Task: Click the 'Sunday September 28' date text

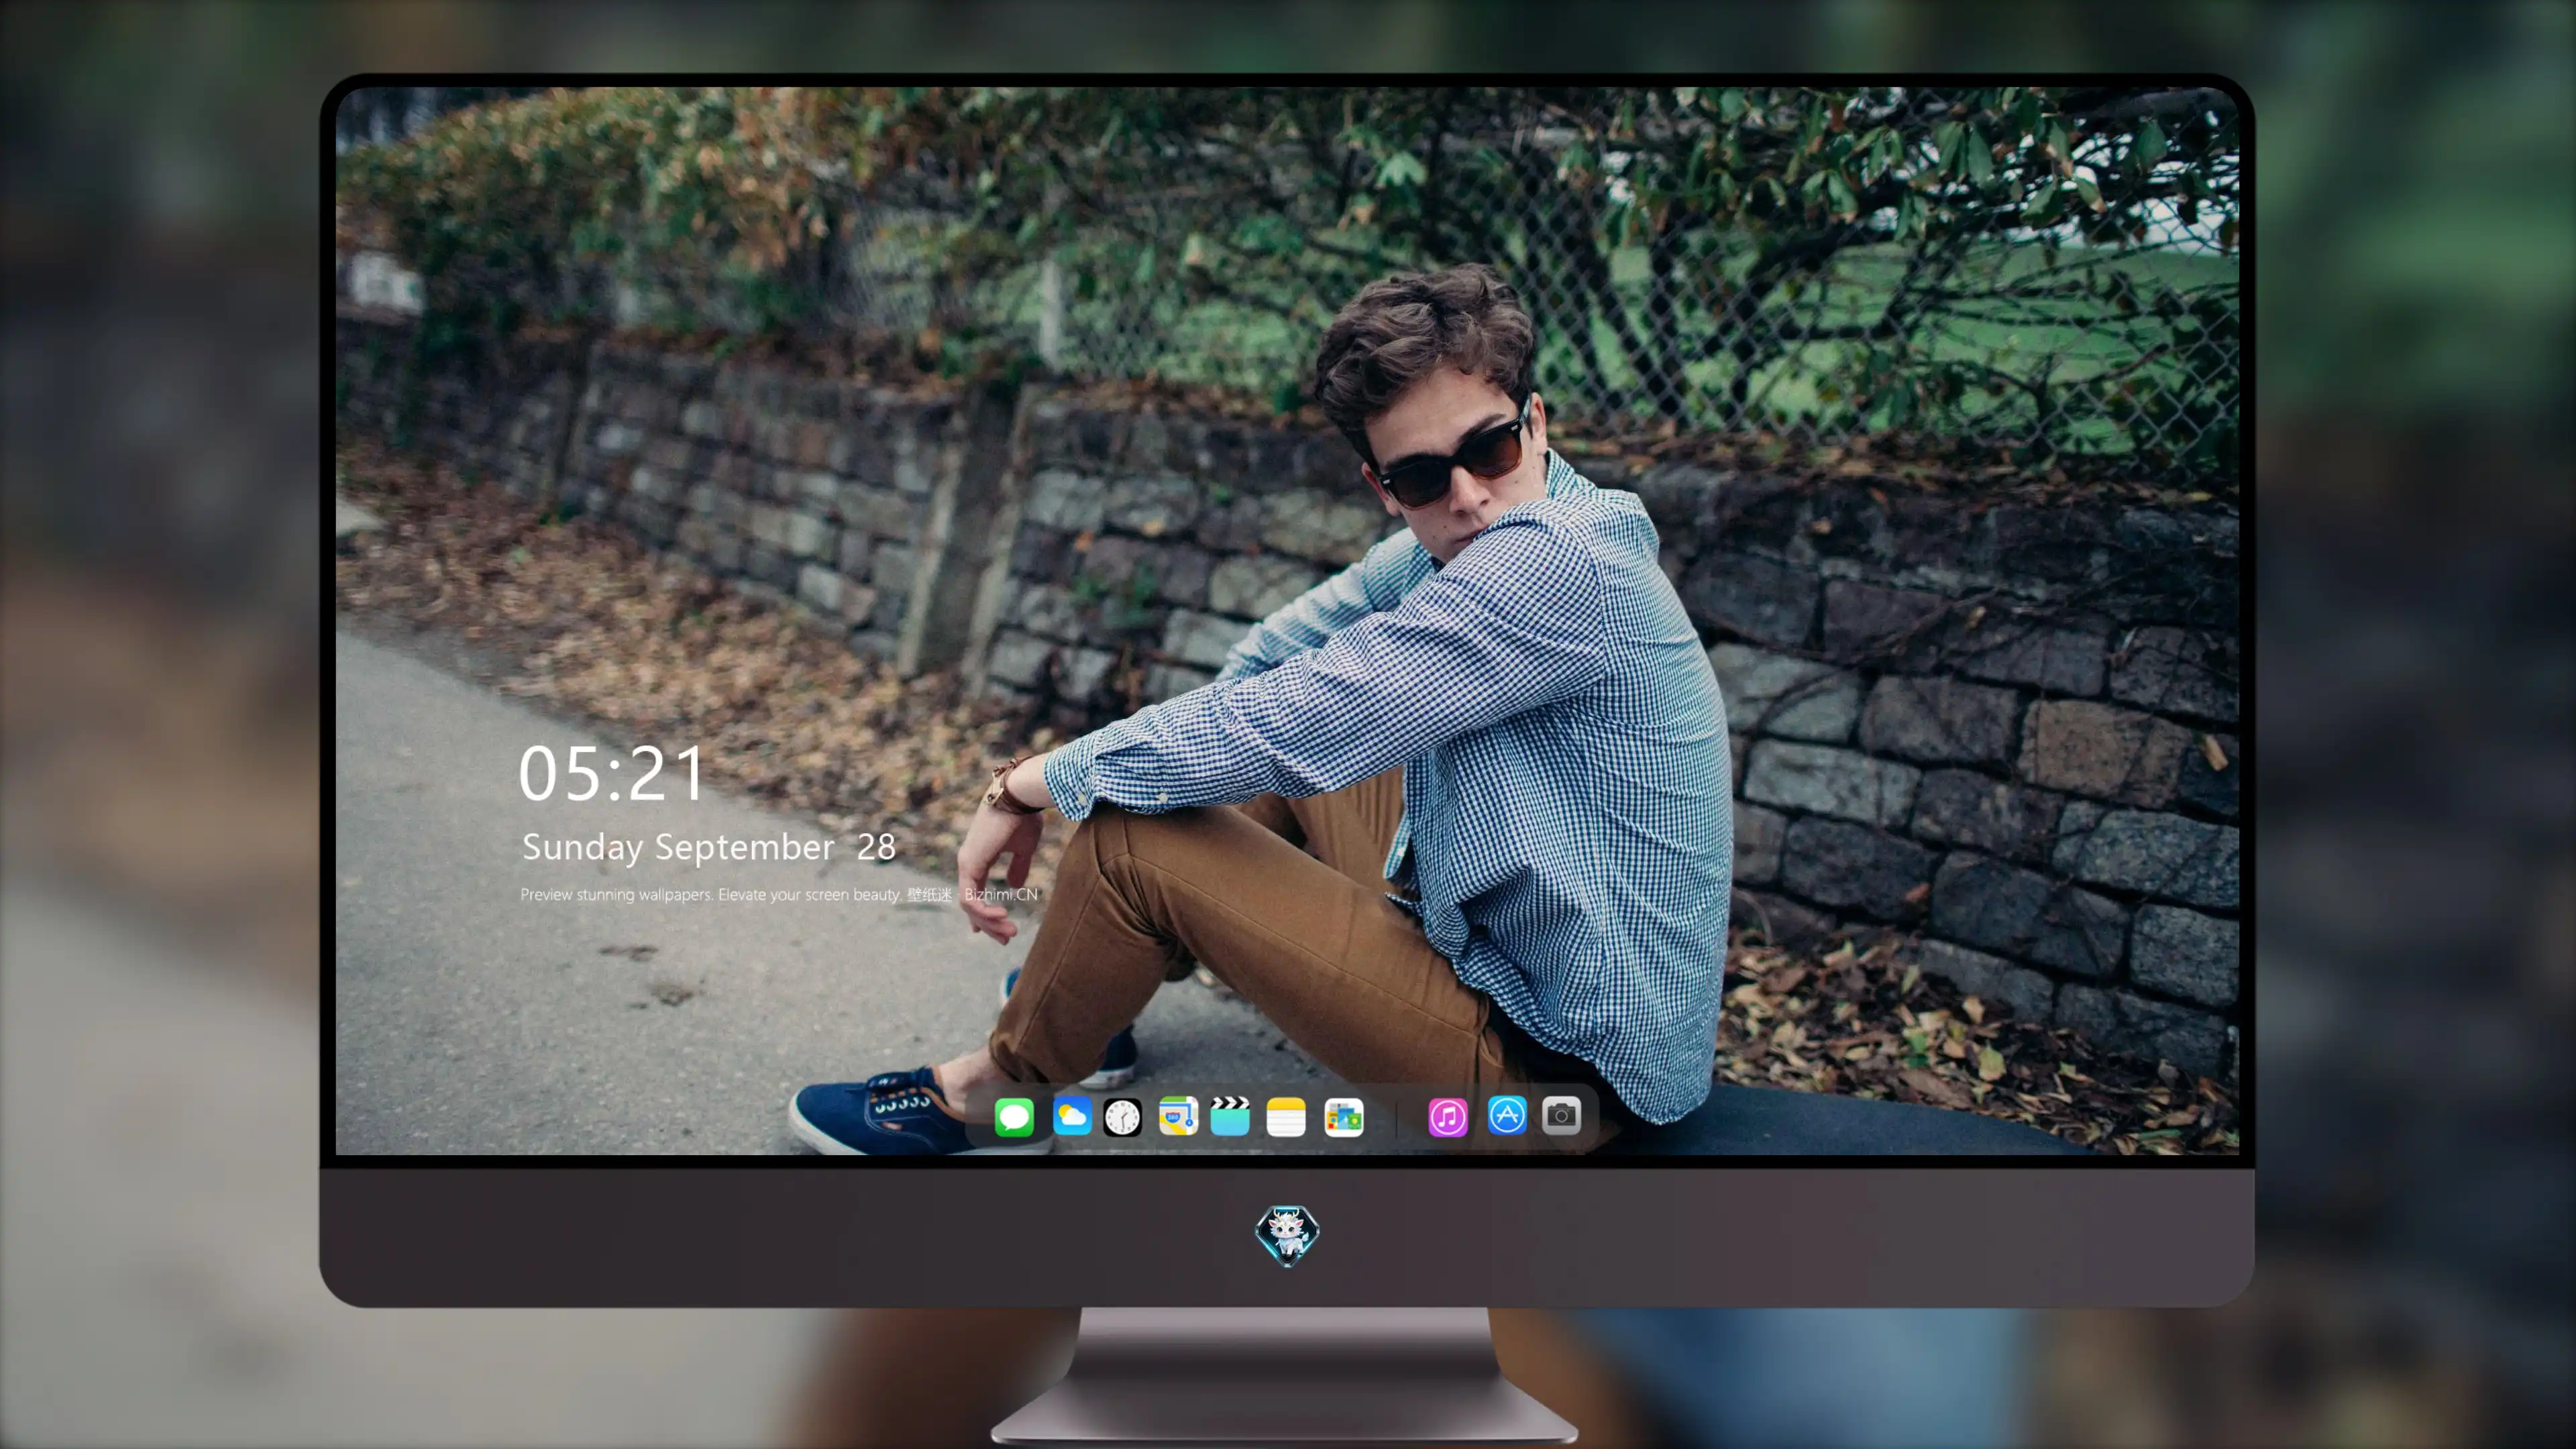Action: (709, 847)
